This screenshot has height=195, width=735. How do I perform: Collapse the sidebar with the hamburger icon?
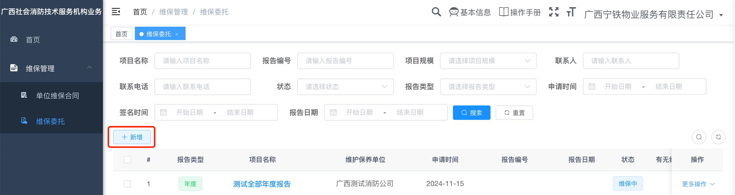click(x=116, y=12)
